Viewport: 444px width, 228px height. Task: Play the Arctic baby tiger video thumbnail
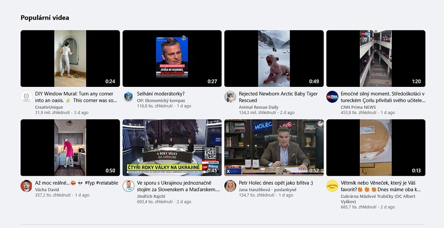tap(274, 58)
